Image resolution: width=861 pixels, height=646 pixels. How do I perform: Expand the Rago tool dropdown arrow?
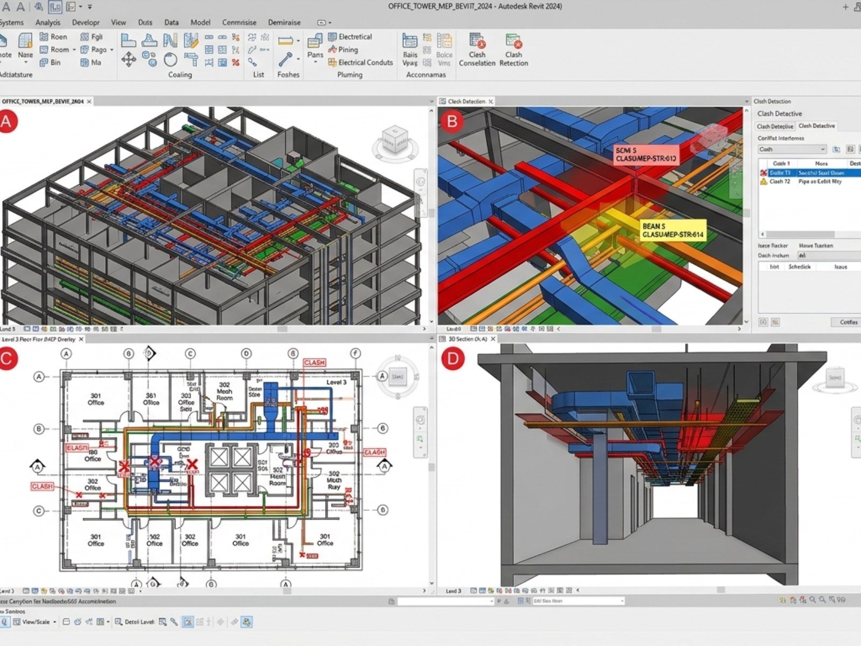tap(111, 50)
